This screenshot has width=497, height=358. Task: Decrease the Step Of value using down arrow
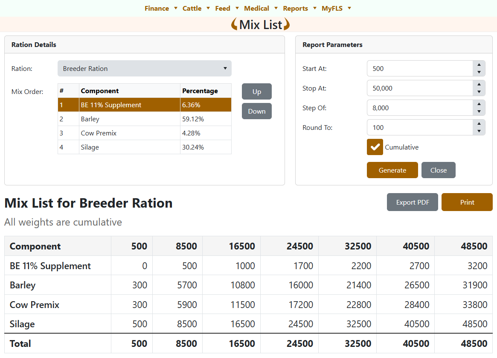point(479,112)
